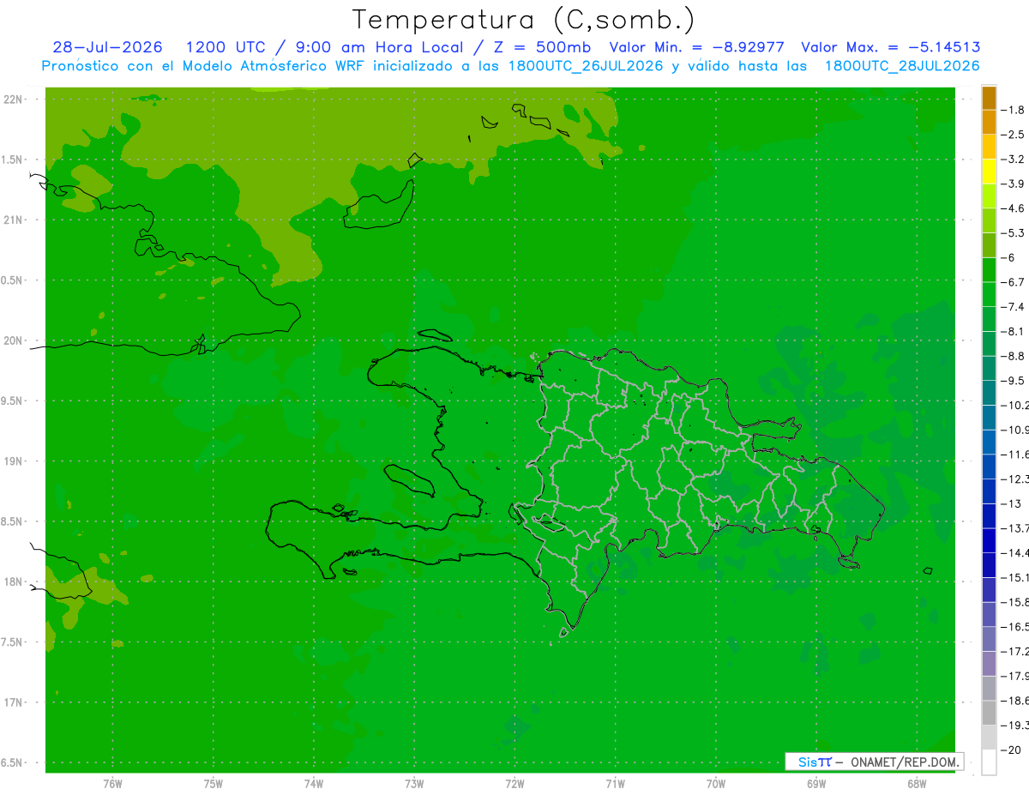
Task: Click the '20N' latitude label
Action: coord(14,340)
